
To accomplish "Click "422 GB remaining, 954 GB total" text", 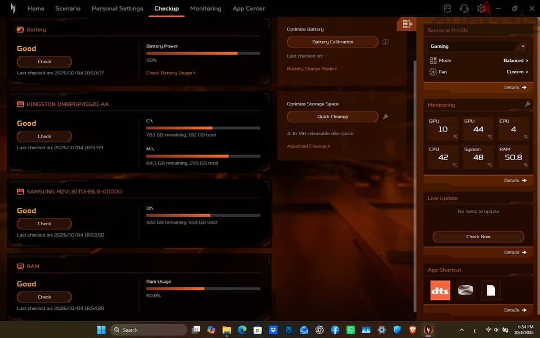I will [182, 223].
